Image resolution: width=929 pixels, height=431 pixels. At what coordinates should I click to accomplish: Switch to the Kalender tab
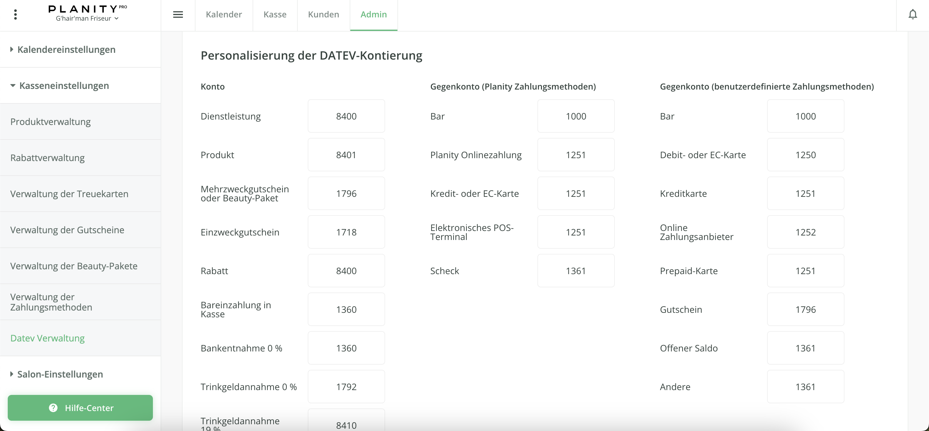coord(224,14)
